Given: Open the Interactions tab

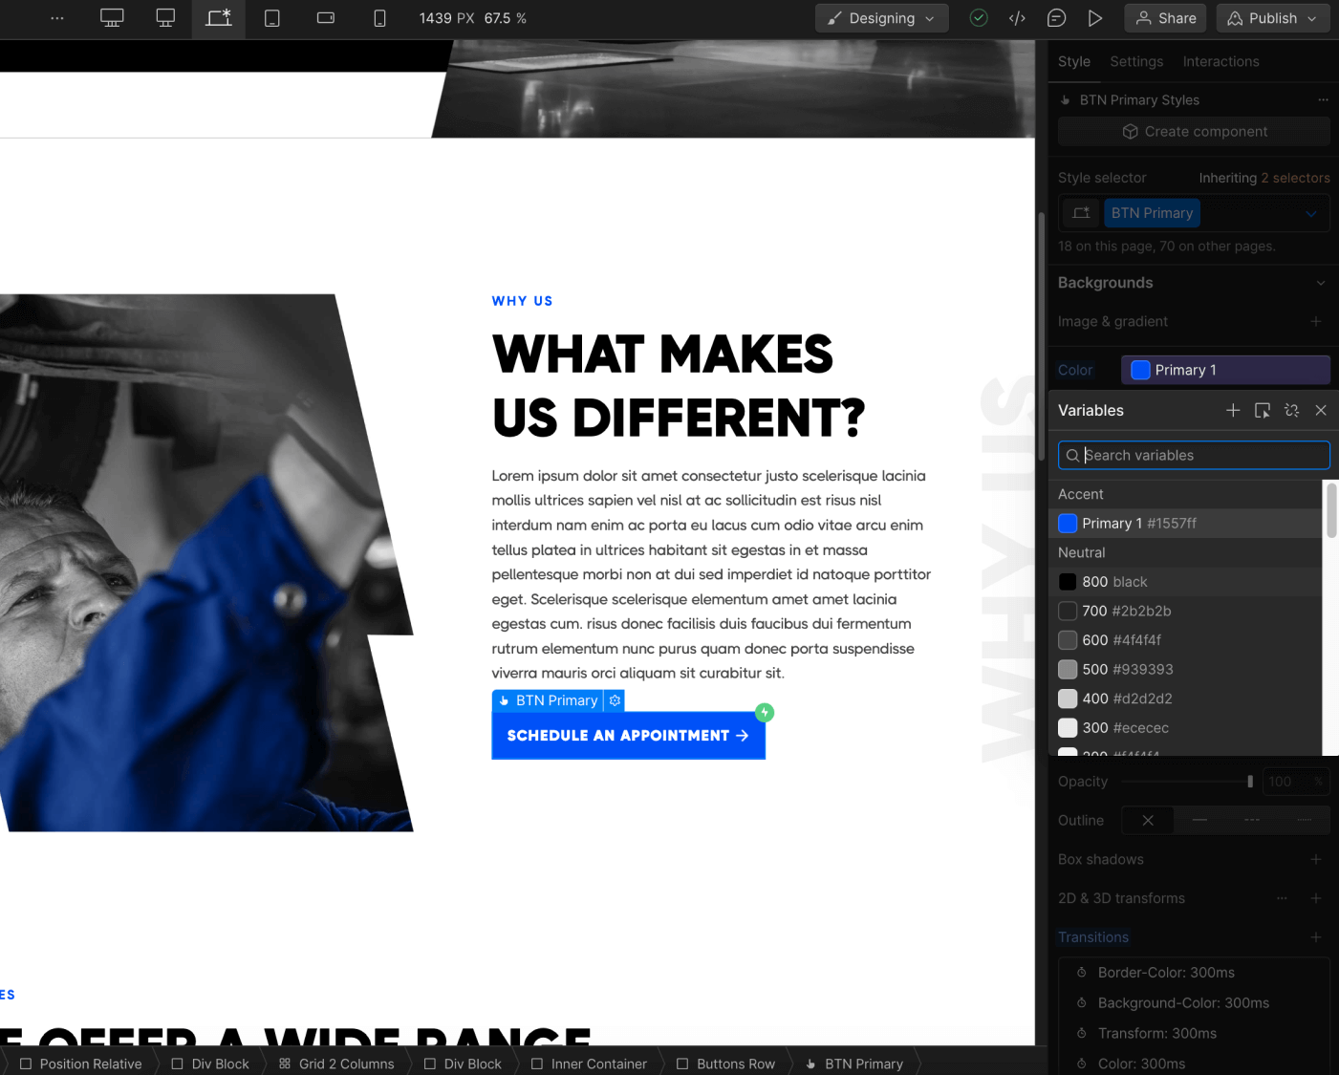Looking at the screenshot, I should click(x=1220, y=61).
